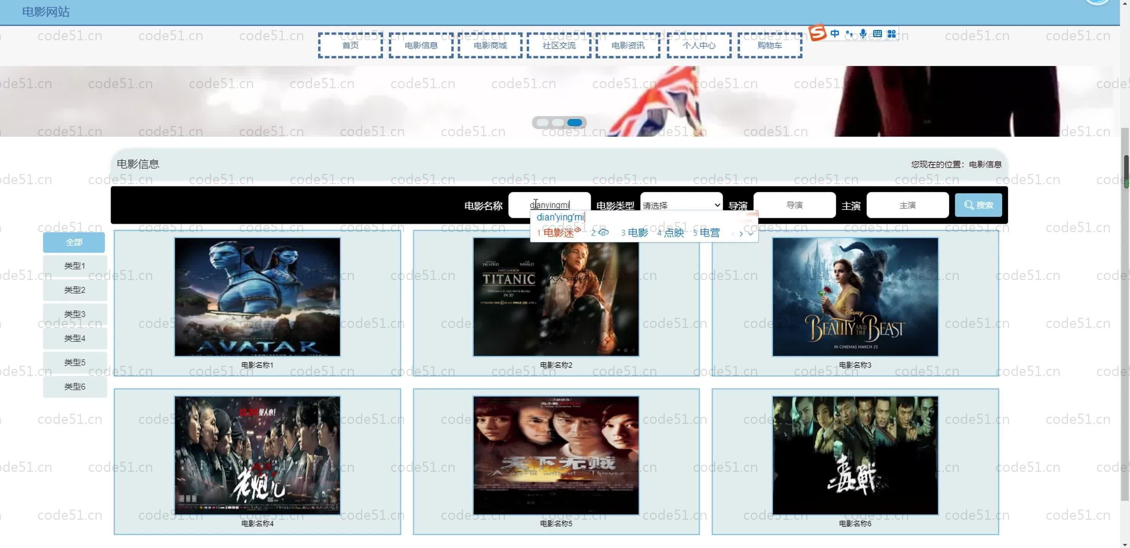Click the breadcrumb 电影信息 location text
The width and height of the screenshot is (1130, 548).
click(x=985, y=164)
